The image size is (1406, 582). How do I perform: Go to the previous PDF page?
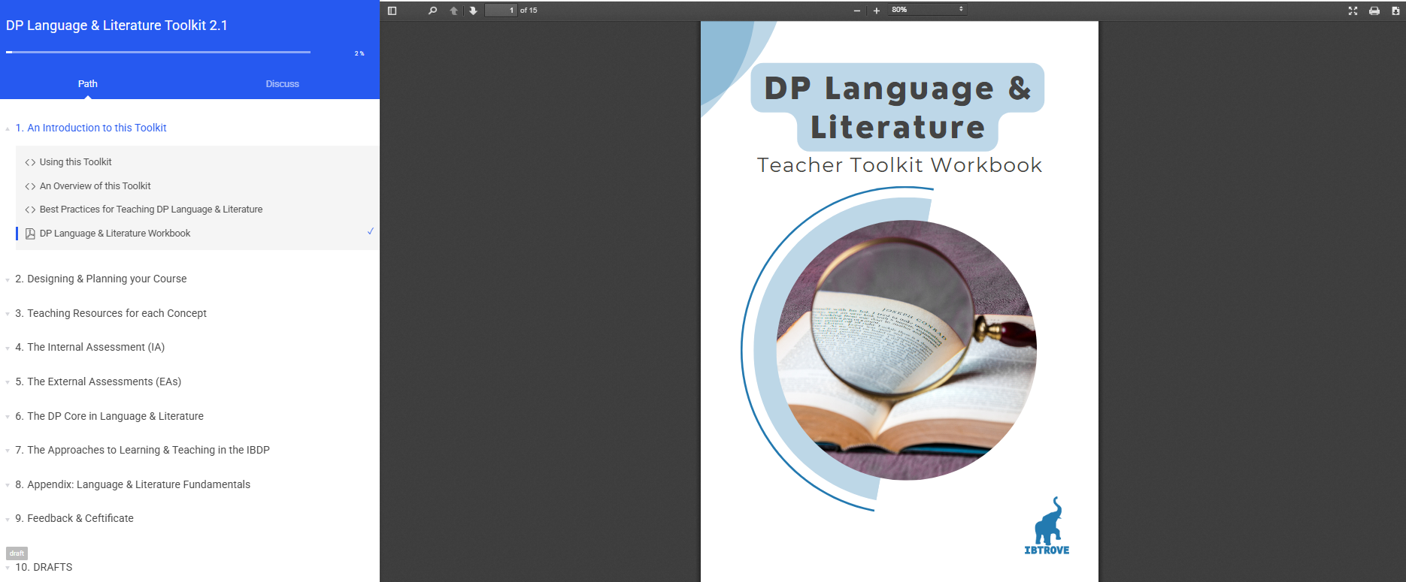453,11
